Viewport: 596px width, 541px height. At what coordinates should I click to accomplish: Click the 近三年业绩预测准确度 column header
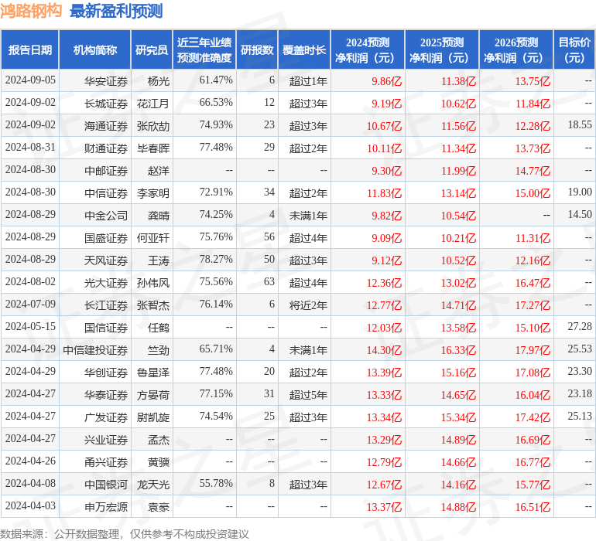(x=204, y=50)
